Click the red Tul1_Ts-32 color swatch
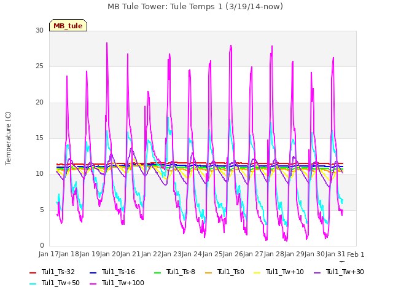 (33, 273)
